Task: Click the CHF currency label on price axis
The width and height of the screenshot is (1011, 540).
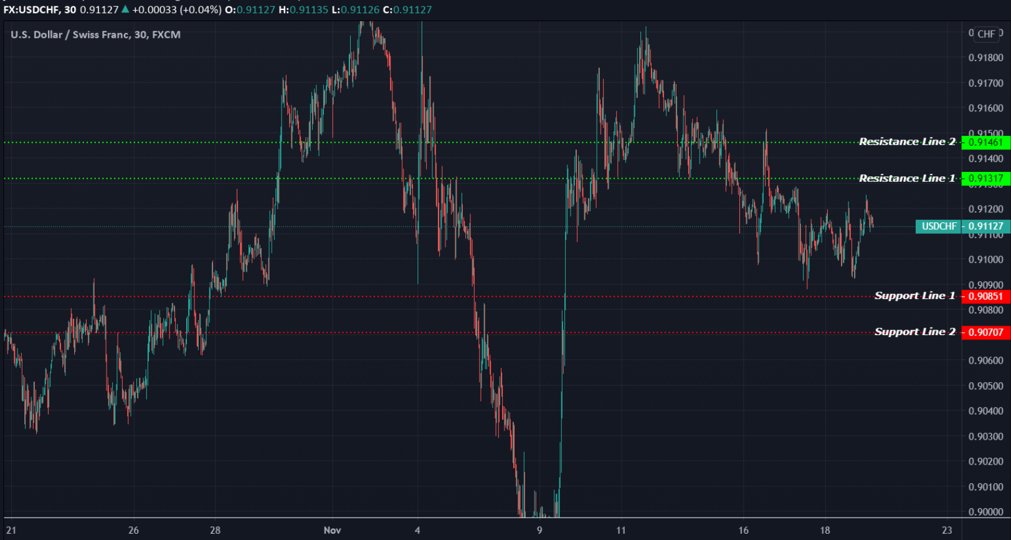Action: (986, 34)
